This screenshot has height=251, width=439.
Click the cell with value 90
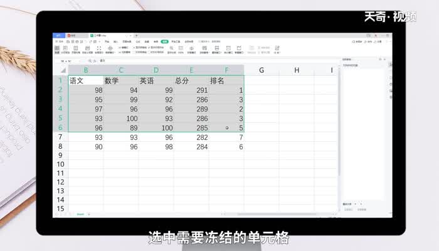pyautogui.click(x=86, y=147)
